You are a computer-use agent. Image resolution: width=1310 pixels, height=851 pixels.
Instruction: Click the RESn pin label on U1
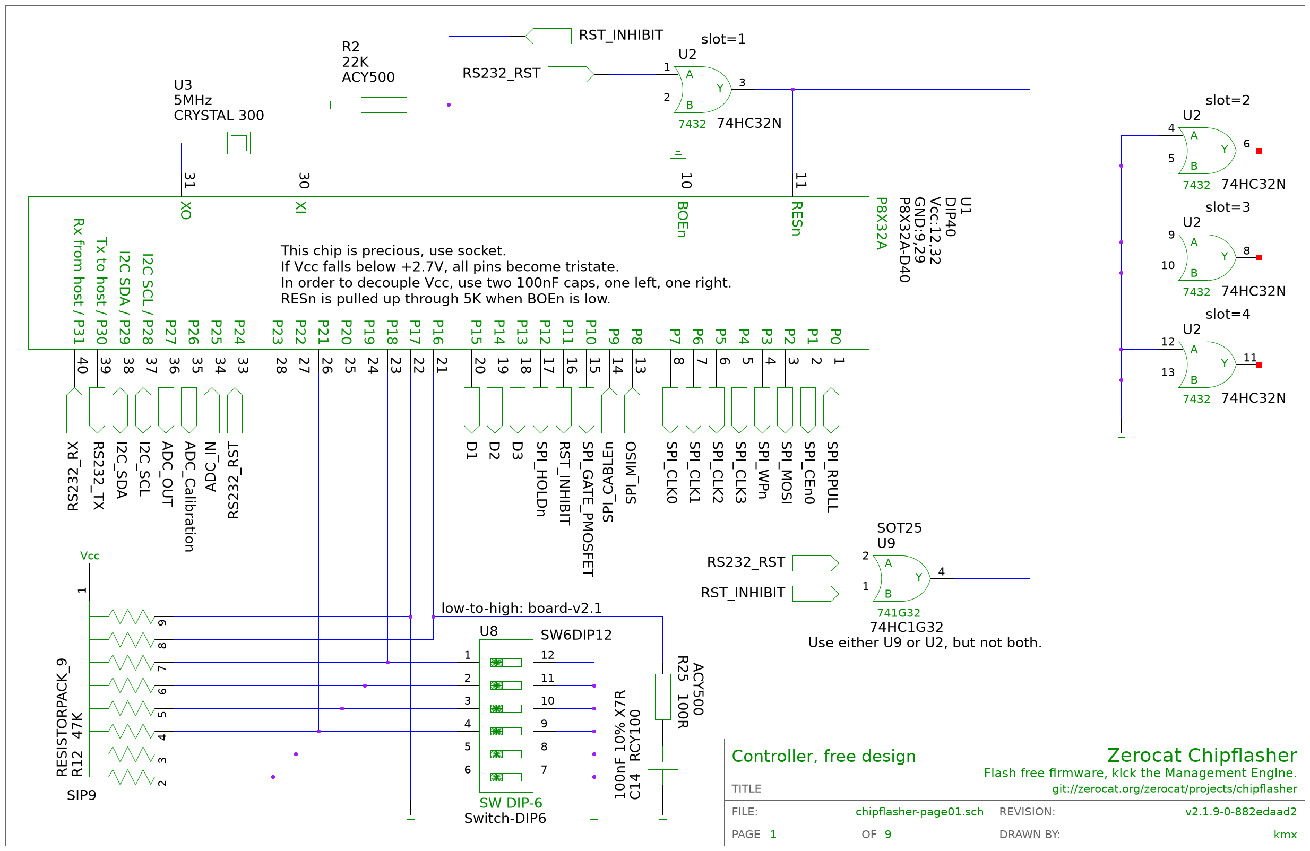(797, 219)
